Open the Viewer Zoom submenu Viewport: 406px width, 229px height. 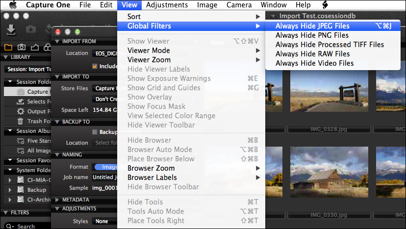pyautogui.click(x=191, y=60)
